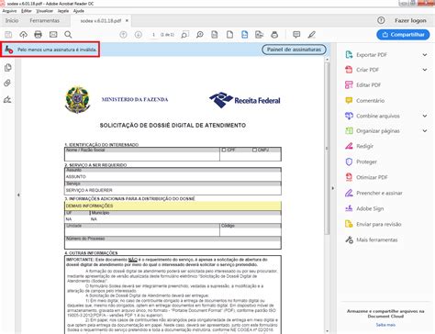435x334 pixels.
Task: Open Enviar para revisão tool
Action: click(x=373, y=224)
